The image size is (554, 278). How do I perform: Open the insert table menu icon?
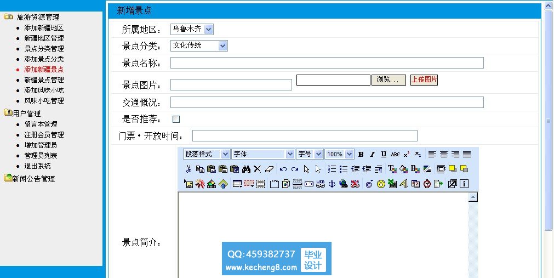(x=237, y=184)
